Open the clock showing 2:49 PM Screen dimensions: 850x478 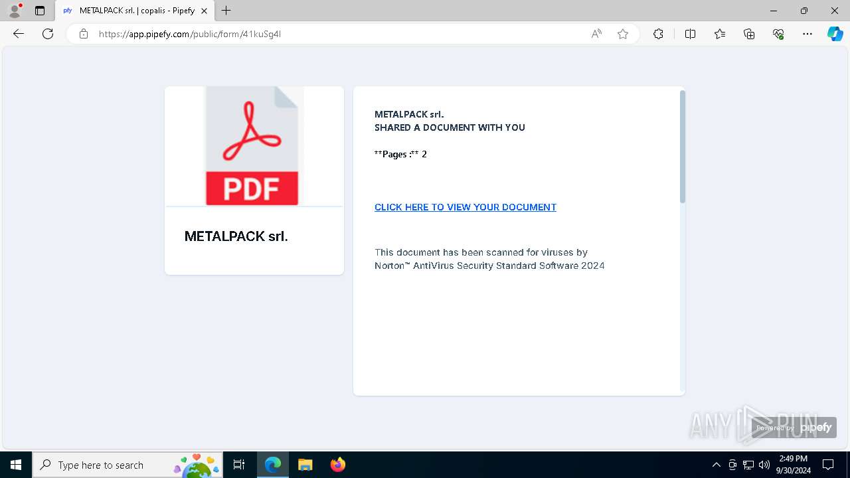[793, 465]
